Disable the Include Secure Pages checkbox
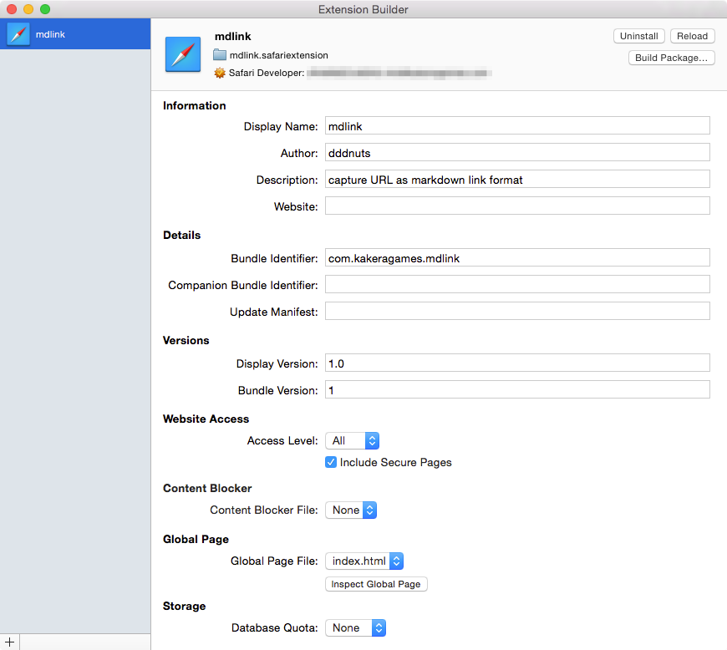727x650 pixels. pyautogui.click(x=331, y=462)
